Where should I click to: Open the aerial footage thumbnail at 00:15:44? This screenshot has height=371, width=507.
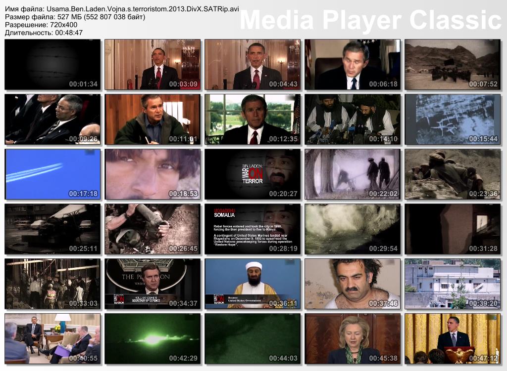coord(453,119)
